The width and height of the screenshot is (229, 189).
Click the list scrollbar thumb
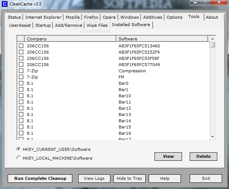click(x=212, y=45)
